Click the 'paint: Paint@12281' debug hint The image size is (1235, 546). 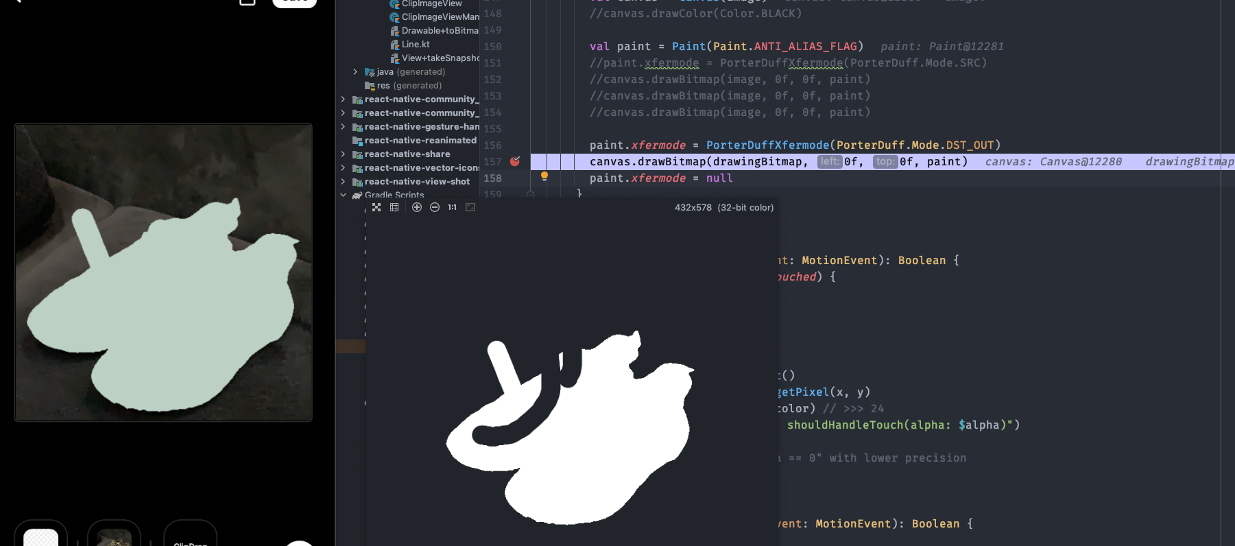tap(942, 46)
